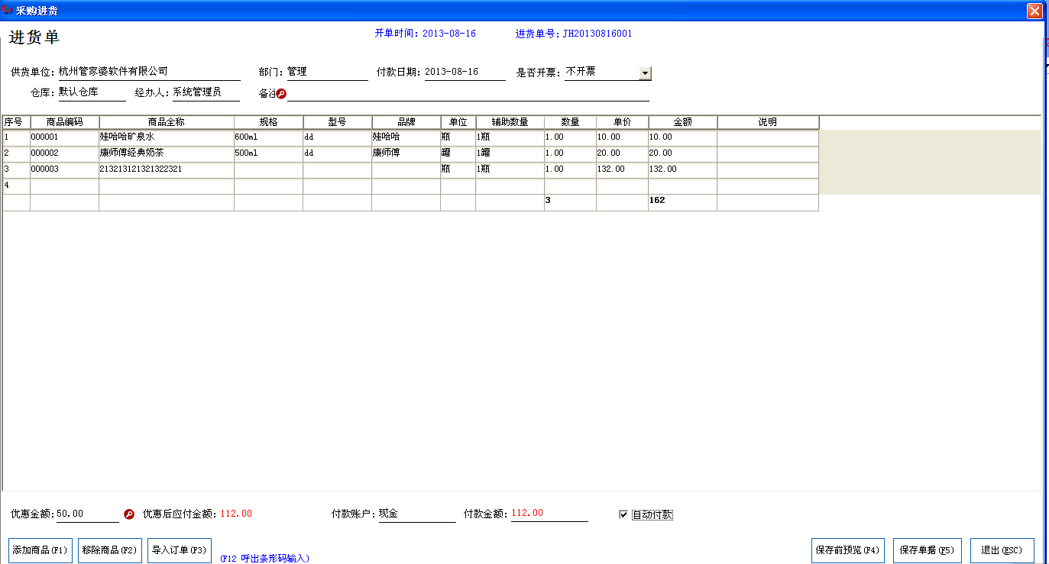Click the lookup icon next to 优惠金额

[129, 514]
